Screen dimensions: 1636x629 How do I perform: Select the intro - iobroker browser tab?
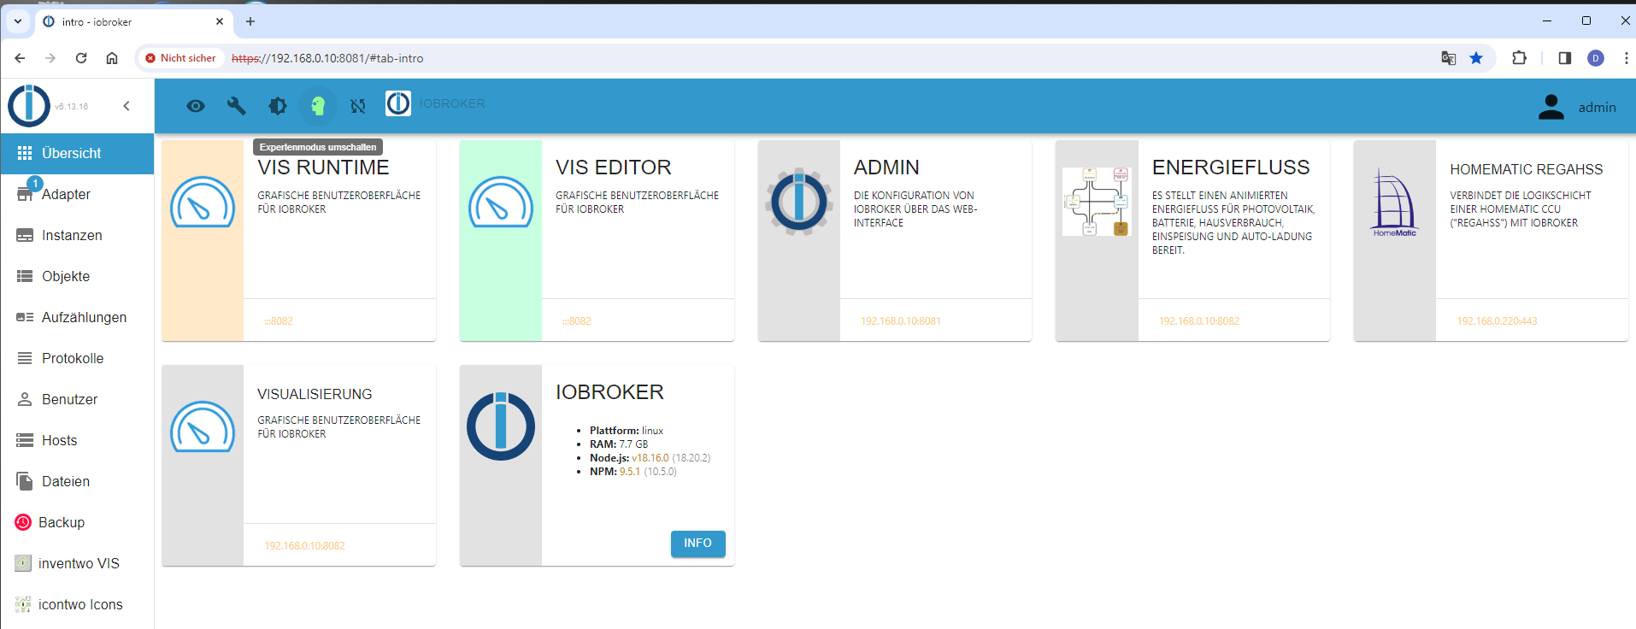[x=132, y=22]
